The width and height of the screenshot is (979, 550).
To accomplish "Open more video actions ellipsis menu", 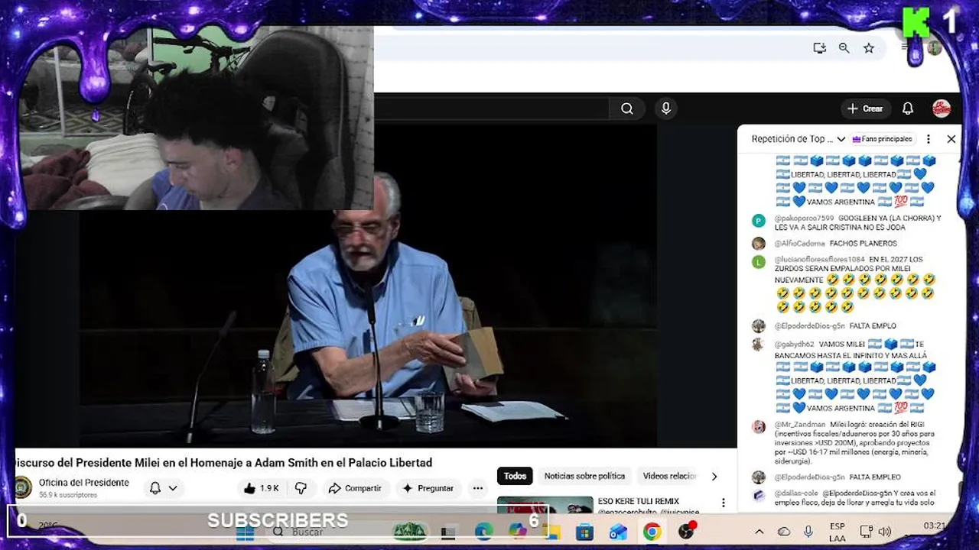I will pos(478,488).
